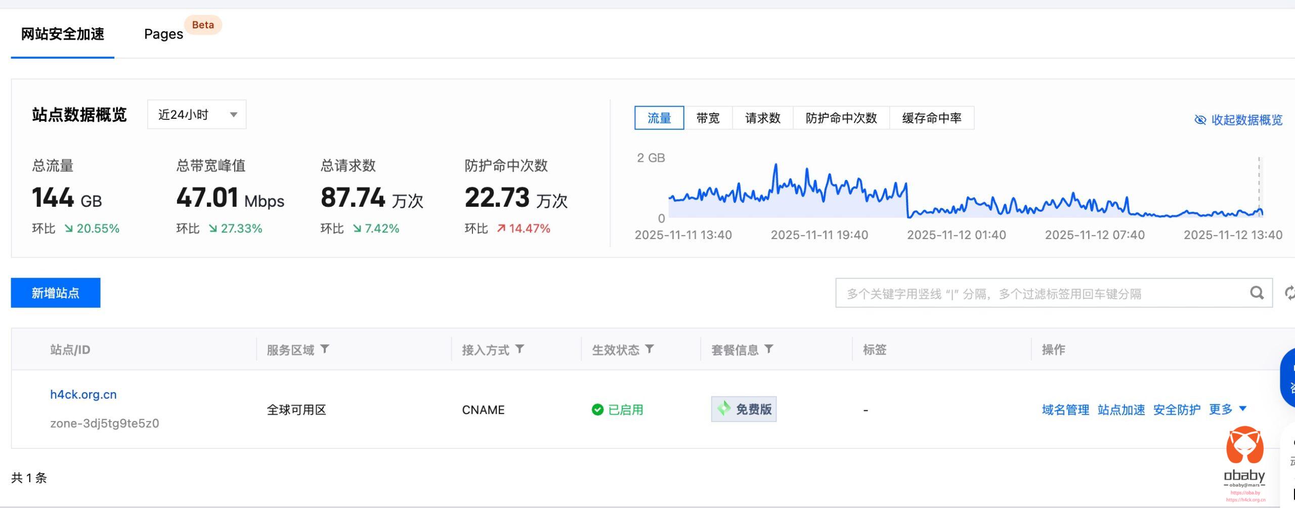
Task: Switch chart to 带宽 metric
Action: (x=708, y=118)
